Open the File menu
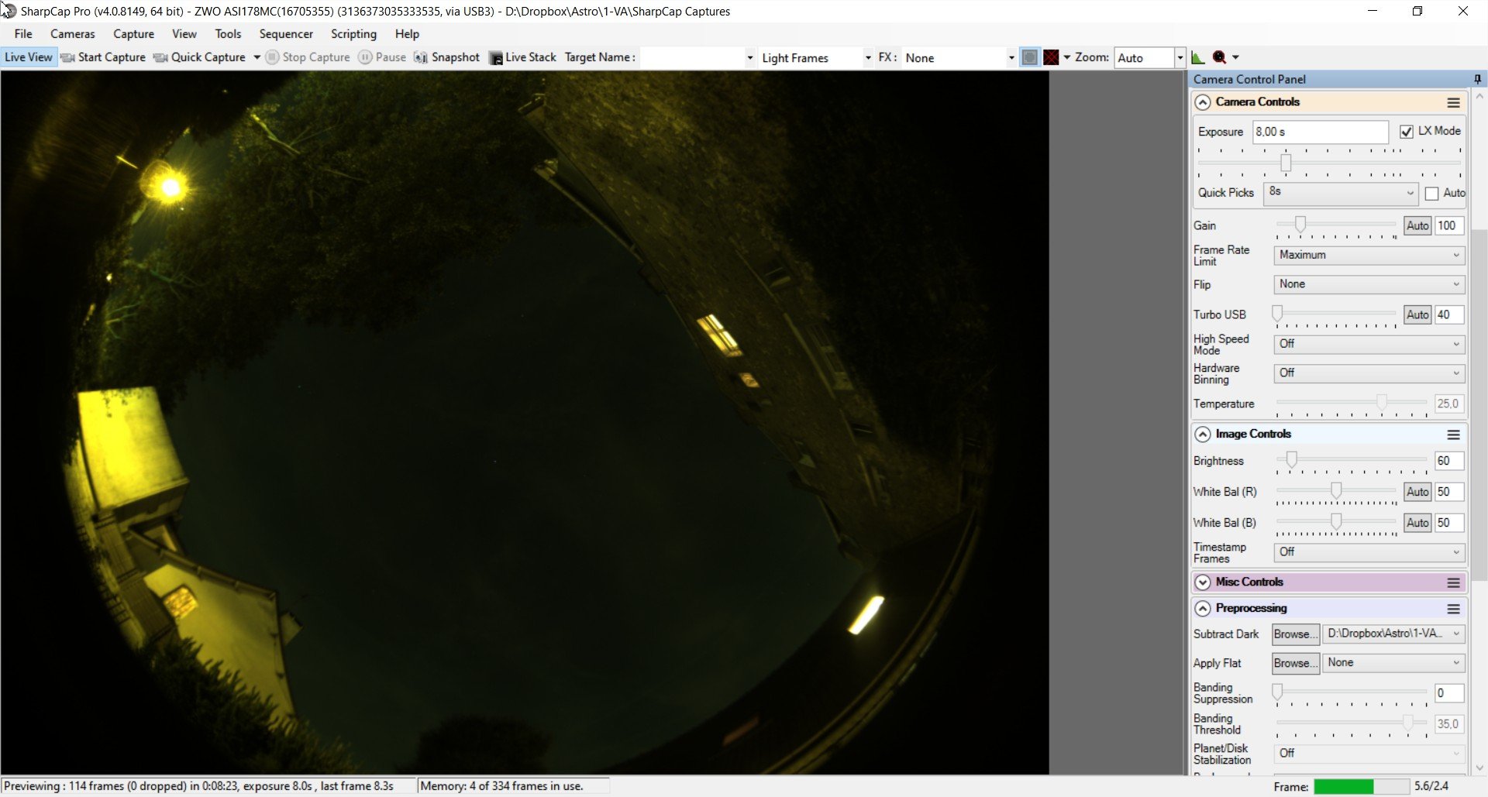Screen dimensions: 1488x797 (x=23, y=34)
